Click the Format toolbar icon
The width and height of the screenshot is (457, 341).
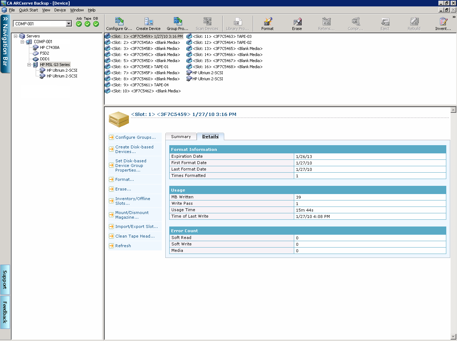267,24
